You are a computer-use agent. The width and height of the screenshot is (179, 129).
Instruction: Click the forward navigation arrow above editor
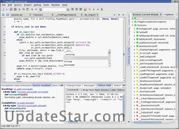tap(7, 15)
